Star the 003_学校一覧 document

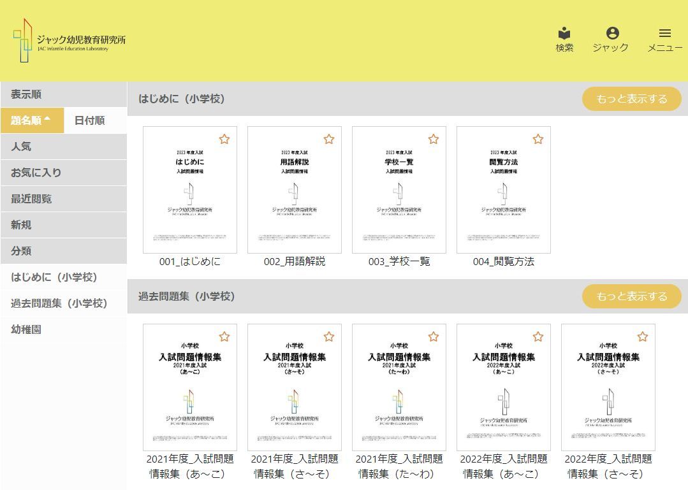434,139
